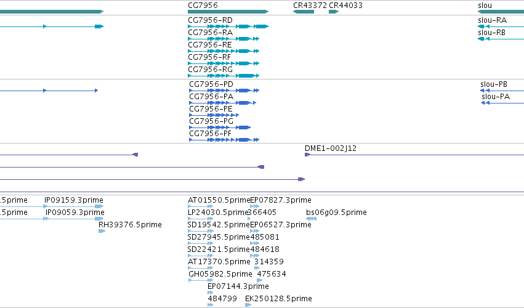The height and width of the screenshot is (308, 524).
Task: Click feature 485081
Action: tap(255, 243)
